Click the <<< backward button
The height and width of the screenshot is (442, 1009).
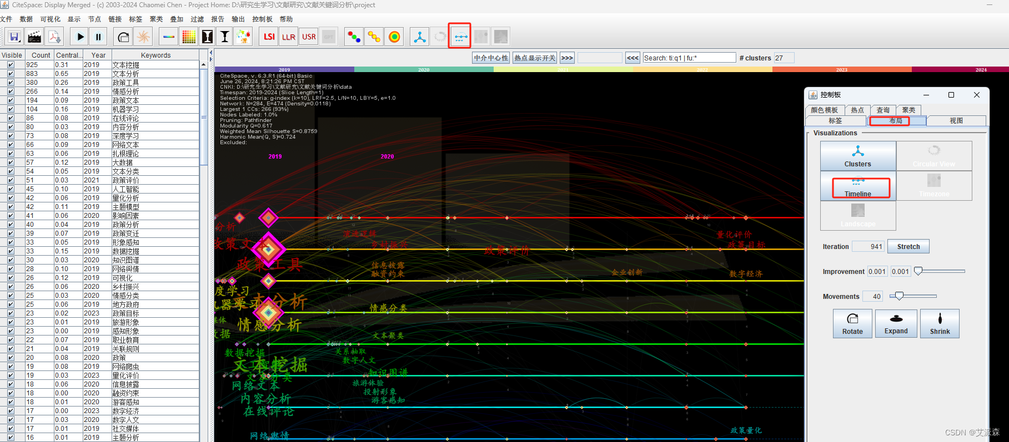click(632, 58)
